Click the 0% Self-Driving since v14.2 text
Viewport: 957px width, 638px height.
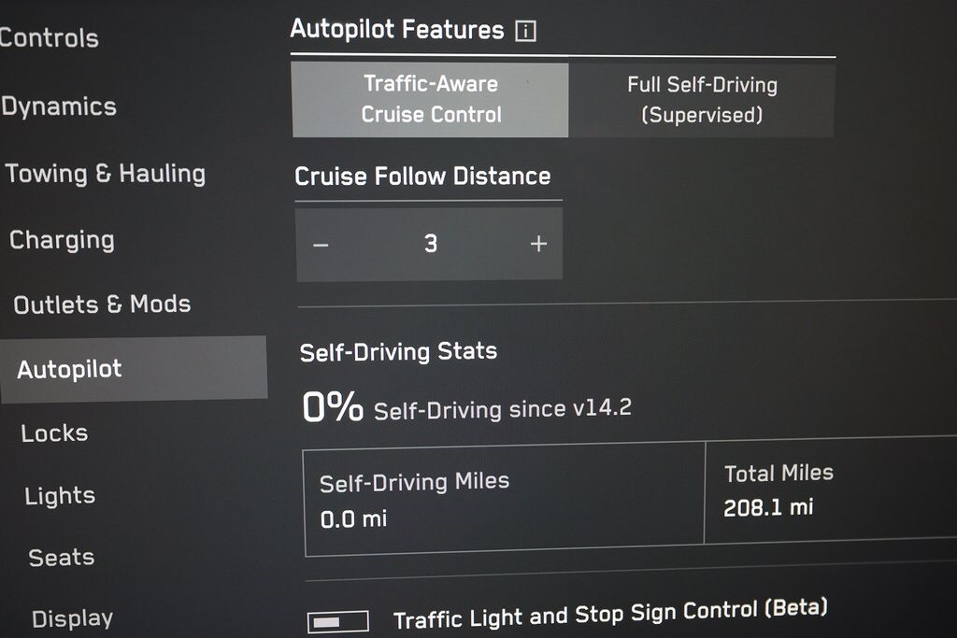[465, 408]
